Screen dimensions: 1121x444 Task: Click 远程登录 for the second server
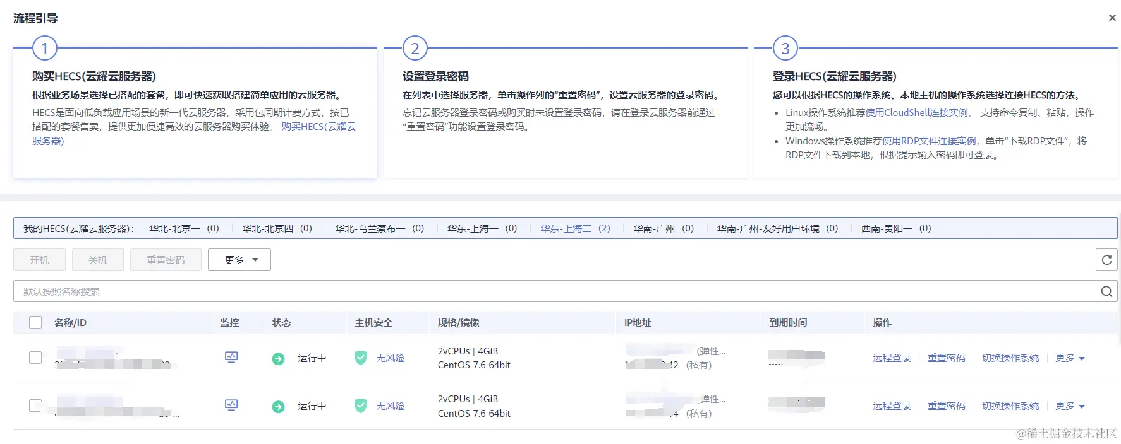click(x=892, y=406)
